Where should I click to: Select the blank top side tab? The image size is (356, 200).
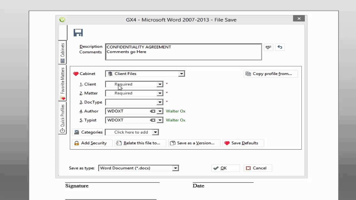(63, 32)
